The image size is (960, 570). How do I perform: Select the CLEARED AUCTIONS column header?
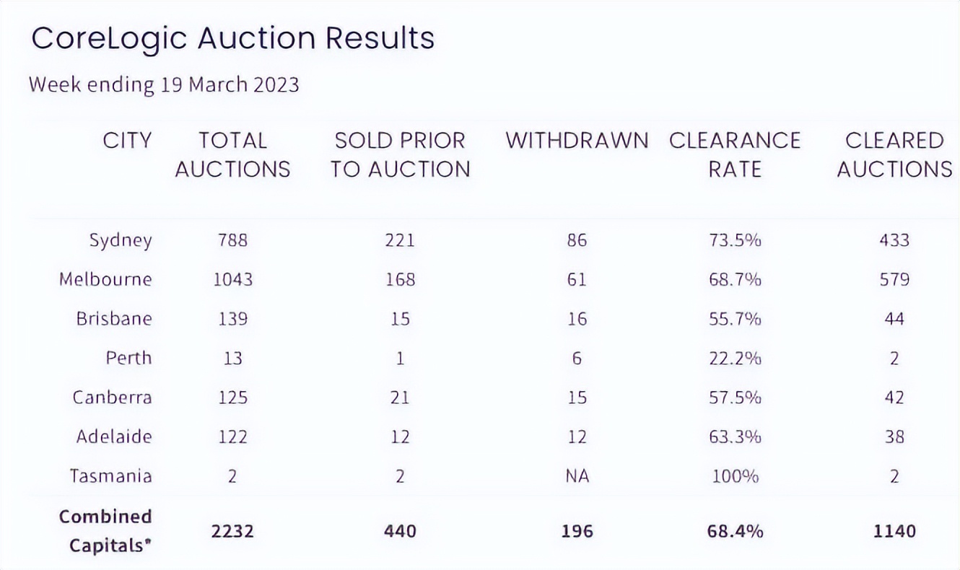(894, 154)
